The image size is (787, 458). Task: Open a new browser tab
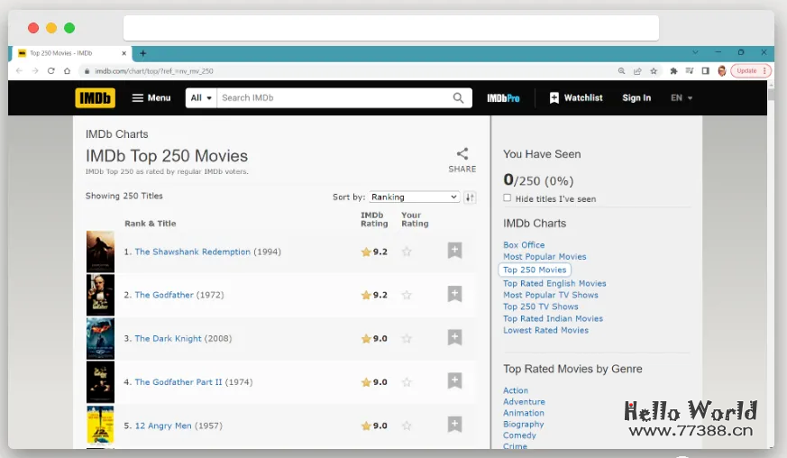coord(142,53)
